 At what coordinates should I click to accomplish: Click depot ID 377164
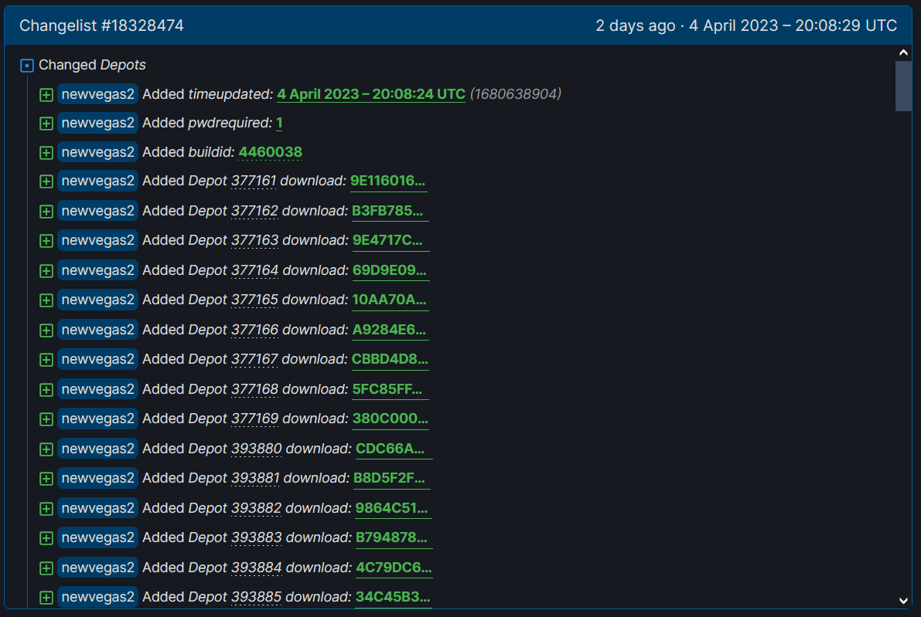pos(255,270)
